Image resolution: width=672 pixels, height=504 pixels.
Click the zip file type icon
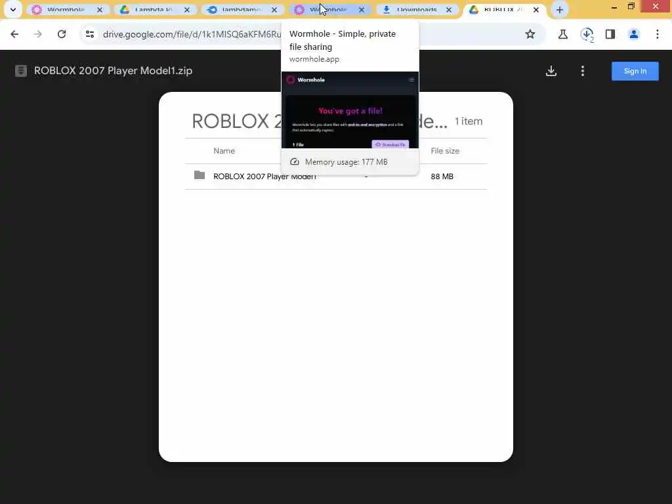(20, 71)
